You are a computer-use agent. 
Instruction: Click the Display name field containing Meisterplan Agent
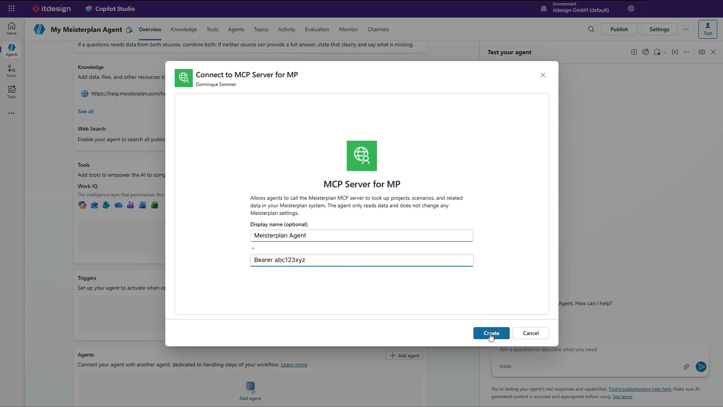[362, 236]
